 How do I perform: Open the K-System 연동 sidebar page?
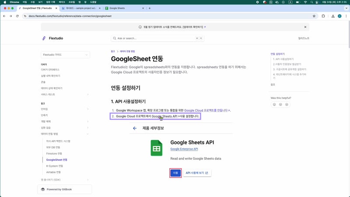(54, 166)
